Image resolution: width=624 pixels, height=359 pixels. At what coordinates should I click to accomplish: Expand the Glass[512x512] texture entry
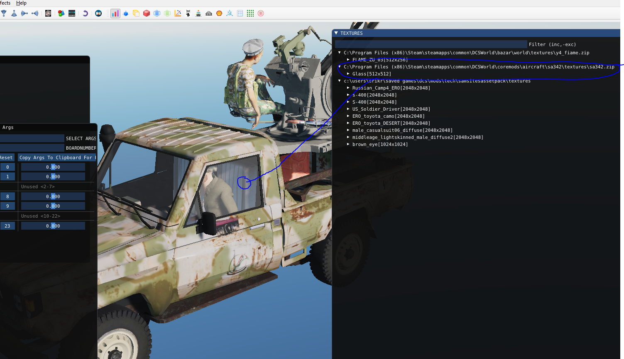348,74
